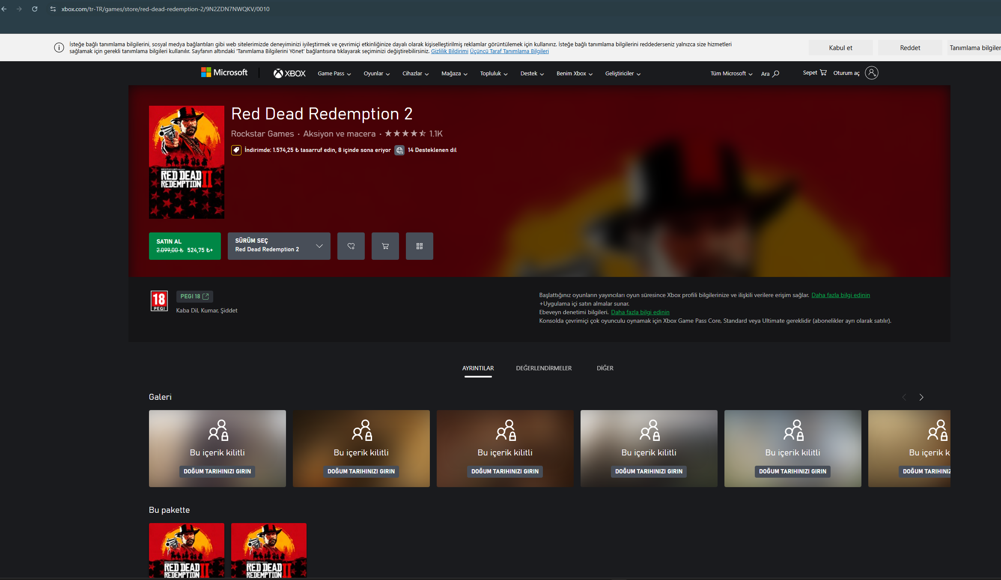Open the Sepet shopping cart
The width and height of the screenshot is (1001, 580).
click(x=815, y=73)
